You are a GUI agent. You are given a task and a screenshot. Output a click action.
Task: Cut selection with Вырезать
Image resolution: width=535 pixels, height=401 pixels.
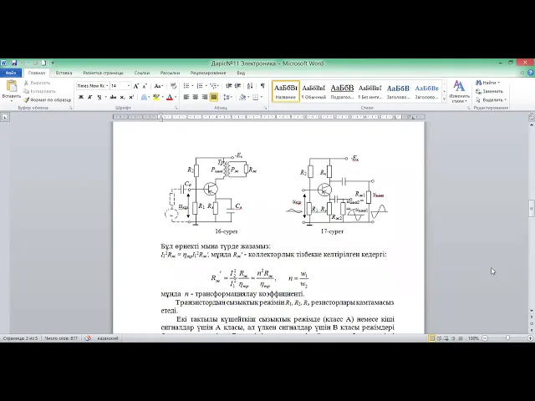[x=38, y=83]
